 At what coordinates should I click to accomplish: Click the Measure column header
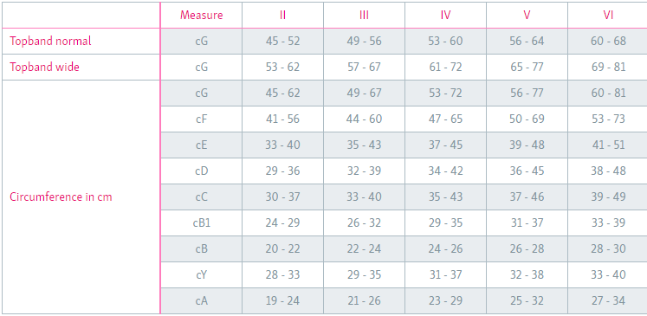[201, 16]
